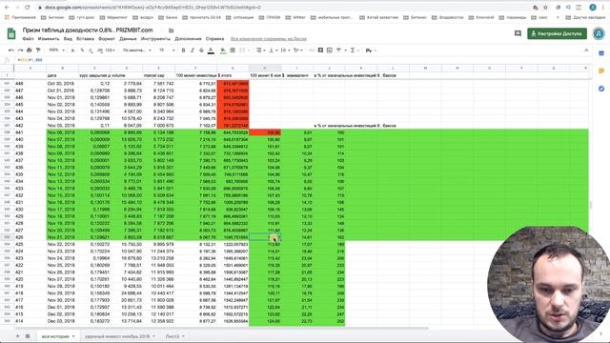The height and width of the screenshot is (343, 610).
Task: Click the formula bar input
Action: point(303,60)
